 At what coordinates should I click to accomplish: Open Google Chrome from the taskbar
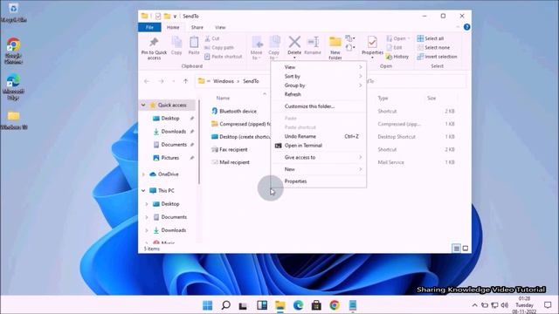tap(335, 305)
